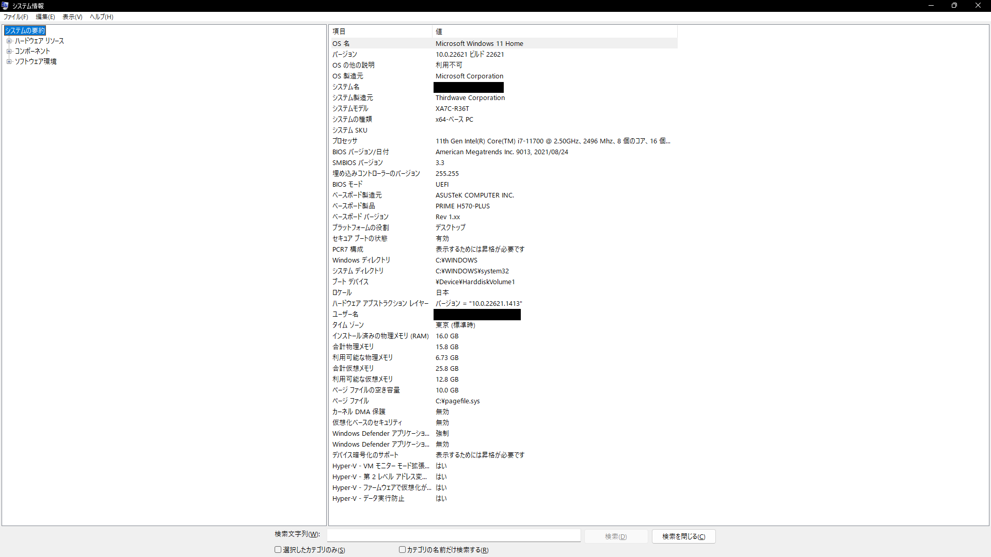Image resolution: width=991 pixels, height=557 pixels.
Task: Select the Microsoft Windows 11 Home value
Action: click(479, 43)
